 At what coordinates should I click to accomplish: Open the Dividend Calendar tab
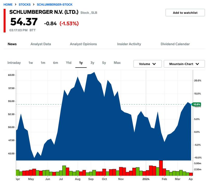(x=175, y=44)
